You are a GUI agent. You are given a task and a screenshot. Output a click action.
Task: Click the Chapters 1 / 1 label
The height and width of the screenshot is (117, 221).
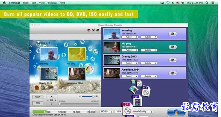point(43,43)
